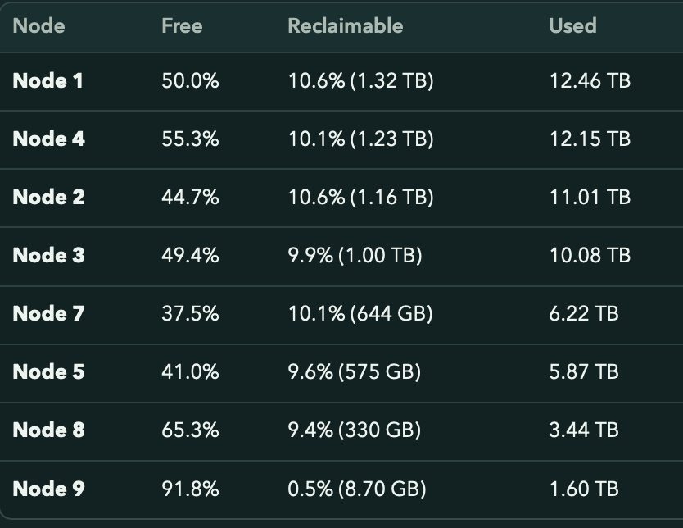
Task: Click the Used column header
Action: [572, 25]
